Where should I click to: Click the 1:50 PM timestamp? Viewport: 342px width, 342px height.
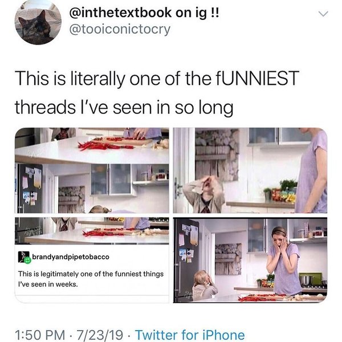pos(38,335)
